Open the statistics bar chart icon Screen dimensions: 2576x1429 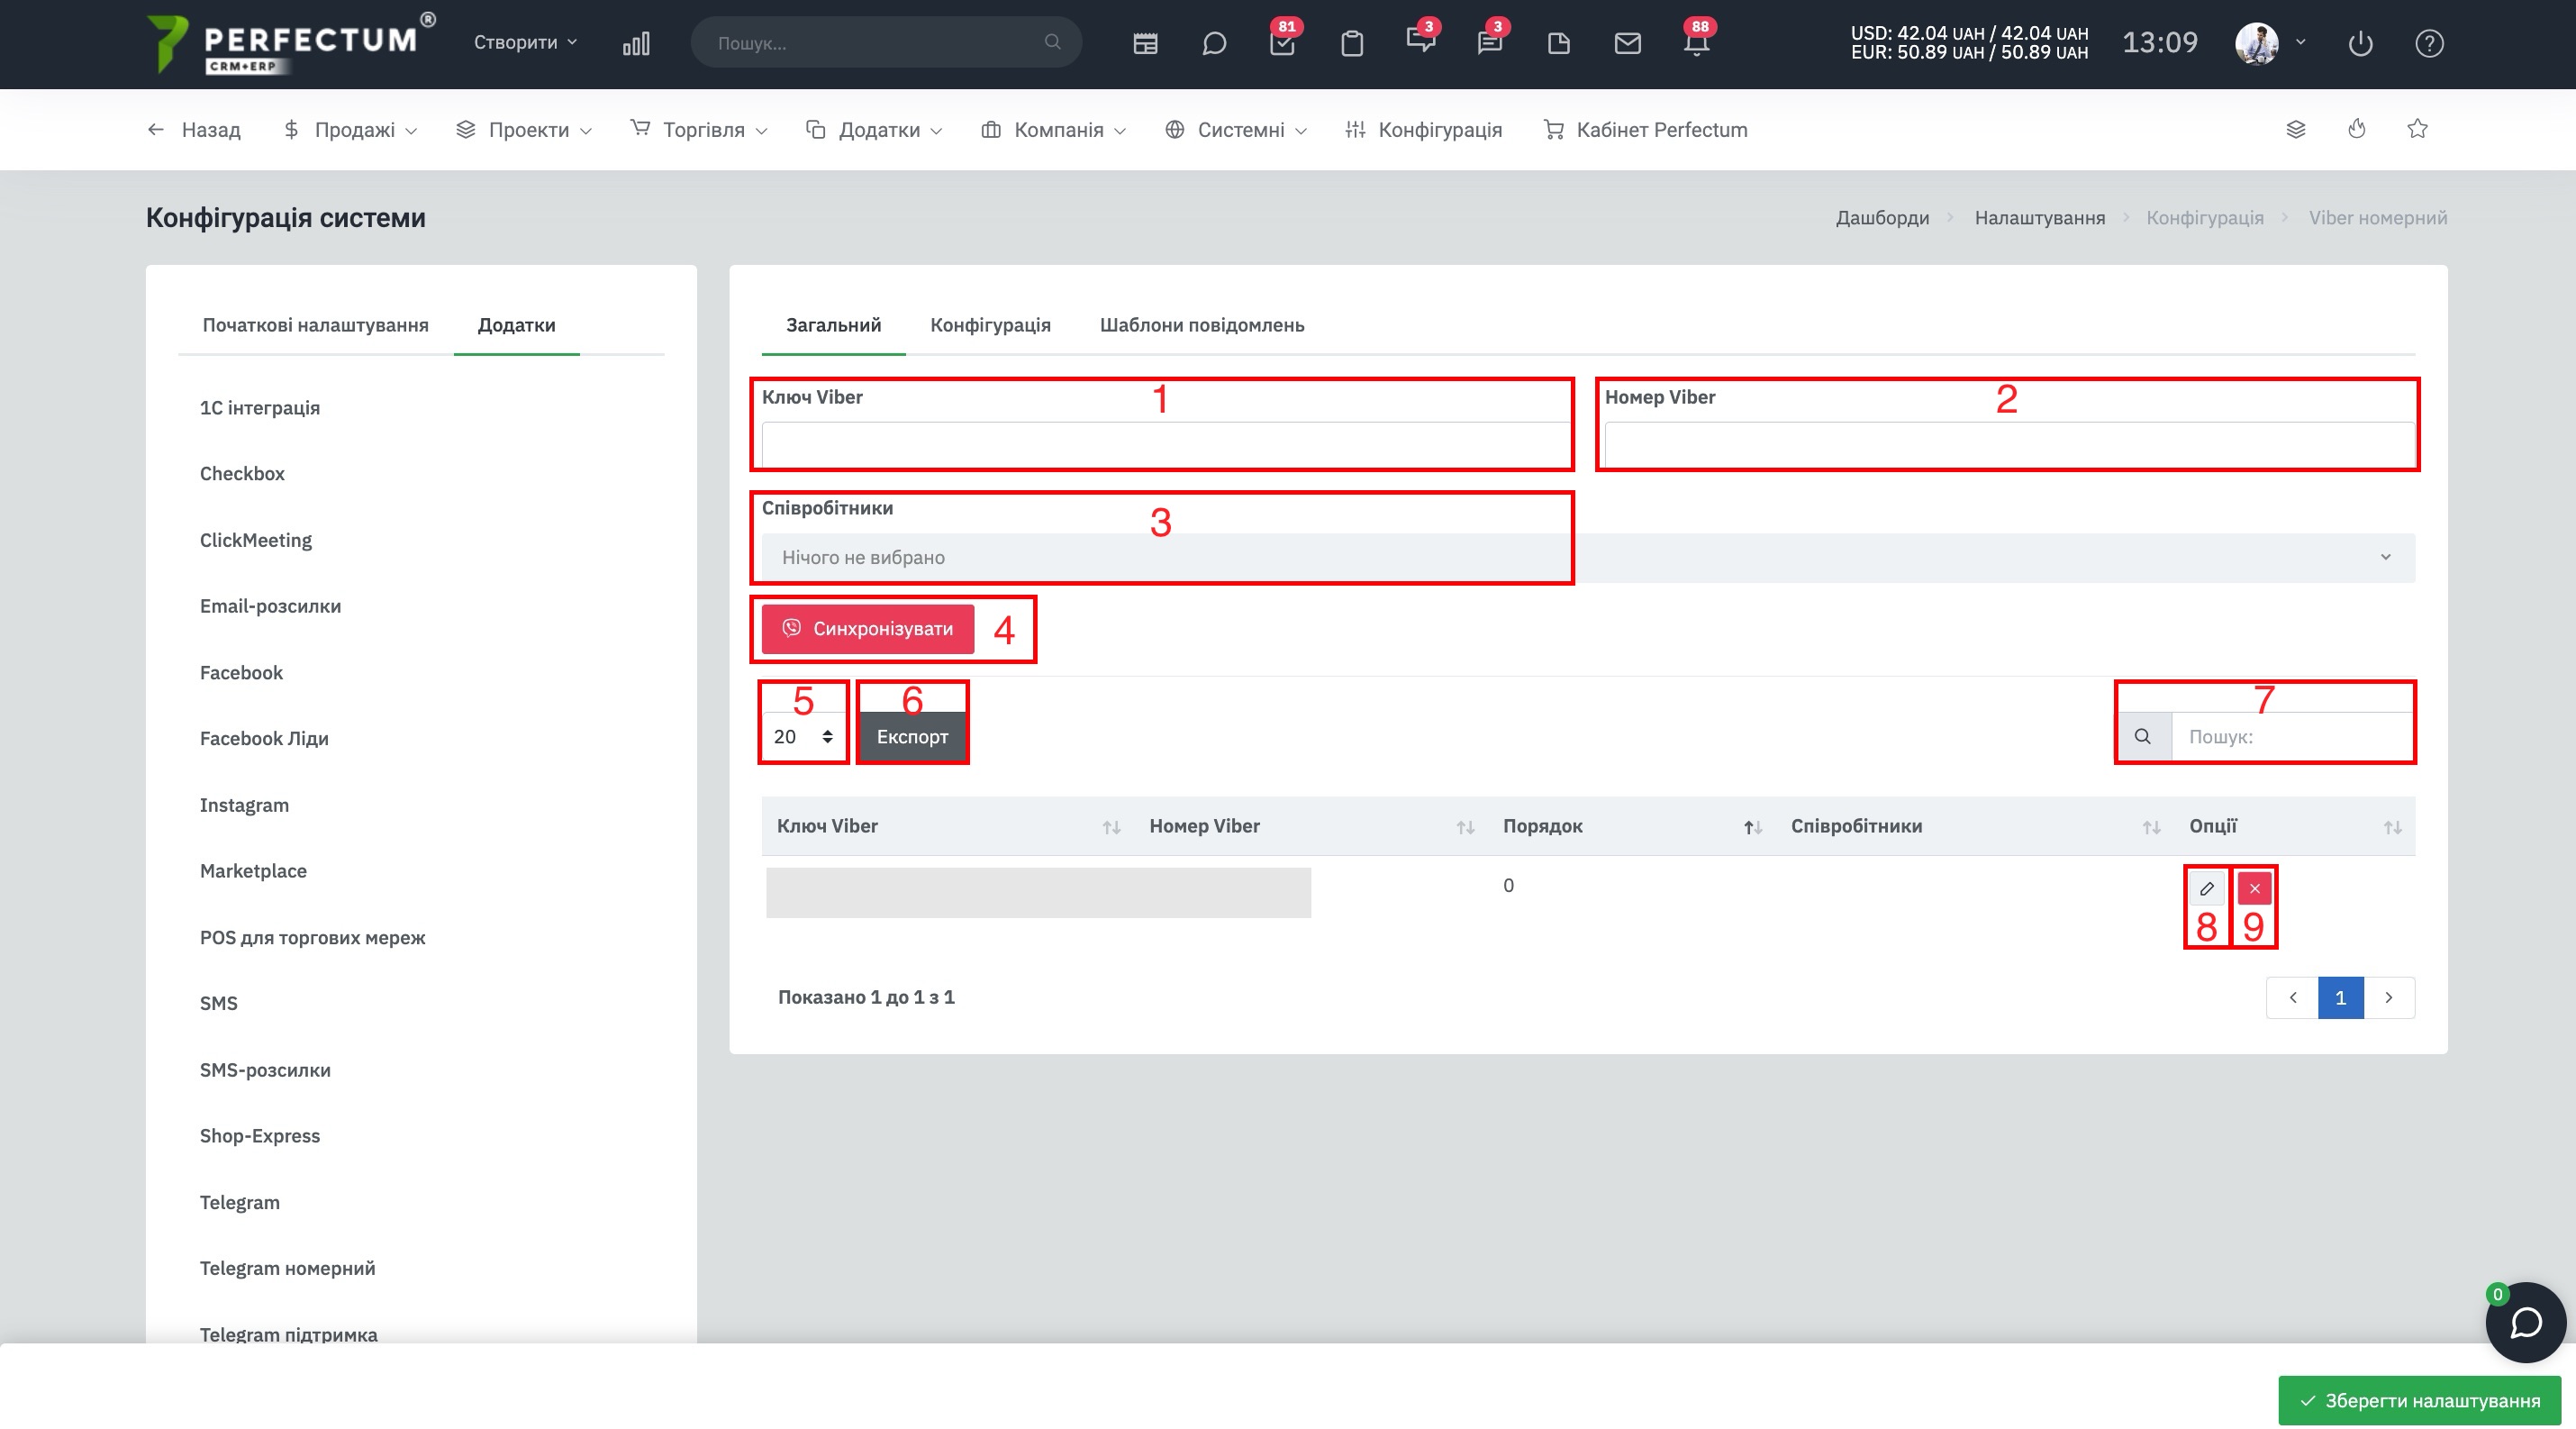coord(636,43)
